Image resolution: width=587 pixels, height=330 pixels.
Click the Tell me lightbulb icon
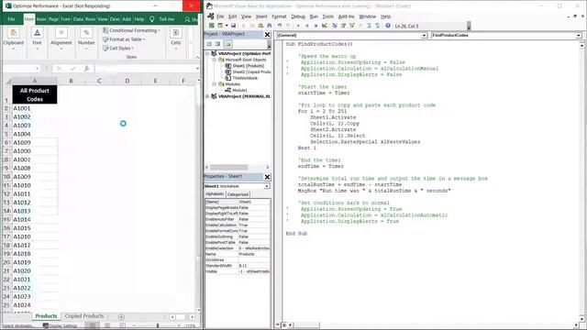[152, 19]
